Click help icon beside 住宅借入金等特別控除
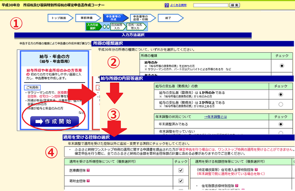The width and height of the screenshot is (295, 191). tap(256, 169)
